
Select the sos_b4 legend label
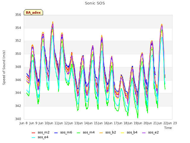[x=132, y=132]
